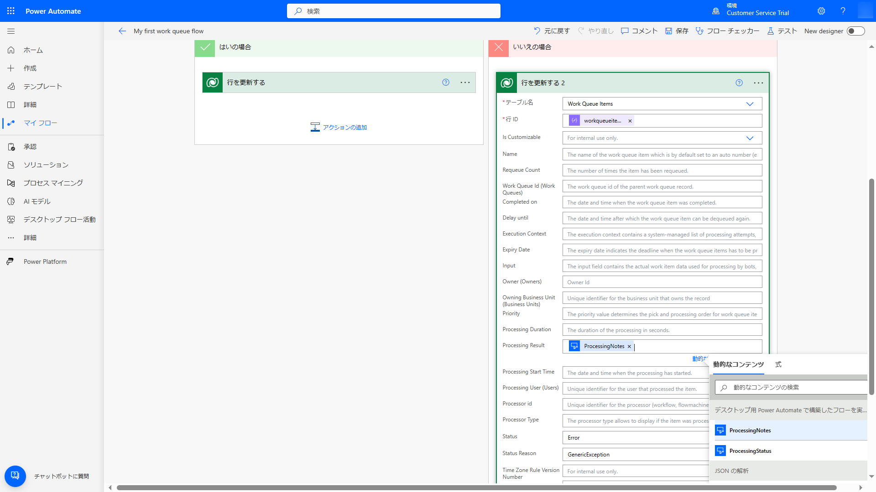The image size is (876, 492).
Task: Open help for 行を更新する action
Action: click(446, 82)
